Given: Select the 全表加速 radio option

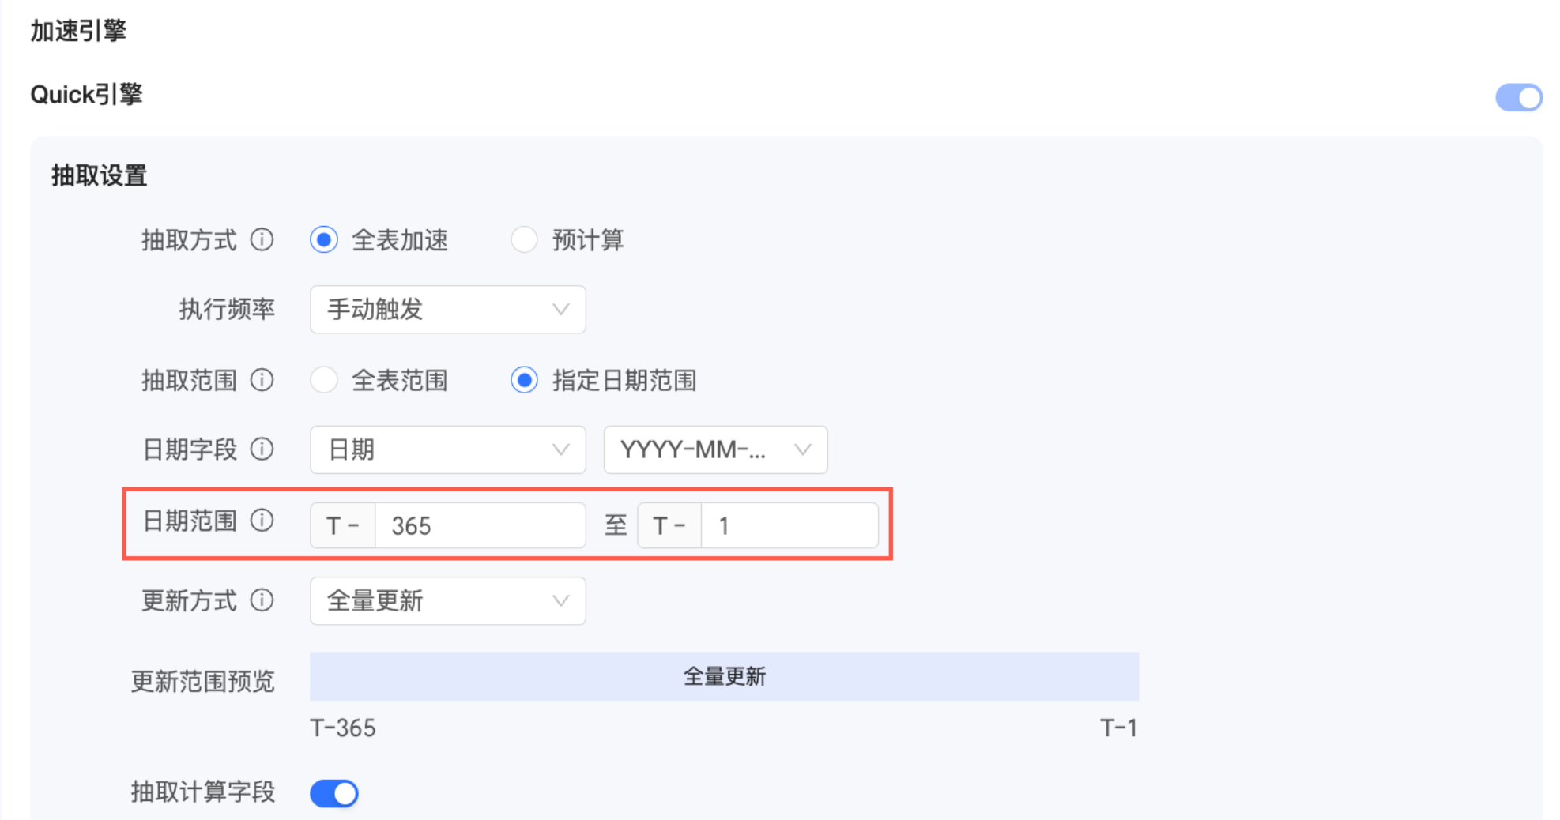Looking at the screenshot, I should [324, 239].
